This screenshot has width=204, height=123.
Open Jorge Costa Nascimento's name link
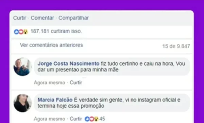69,64
